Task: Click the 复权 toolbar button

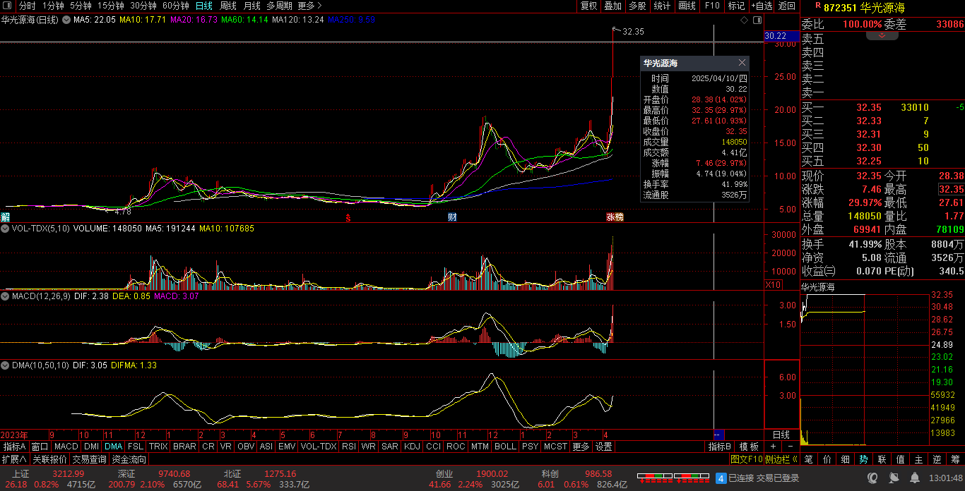Action: tap(589, 6)
